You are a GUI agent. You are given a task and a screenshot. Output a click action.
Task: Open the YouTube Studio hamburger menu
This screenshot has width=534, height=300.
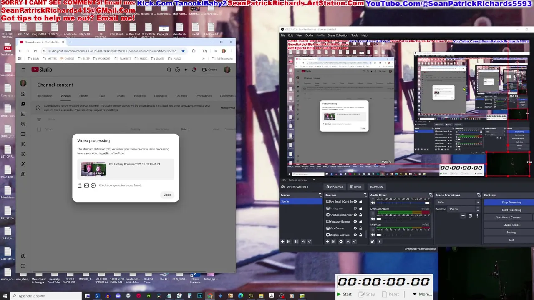point(23,70)
